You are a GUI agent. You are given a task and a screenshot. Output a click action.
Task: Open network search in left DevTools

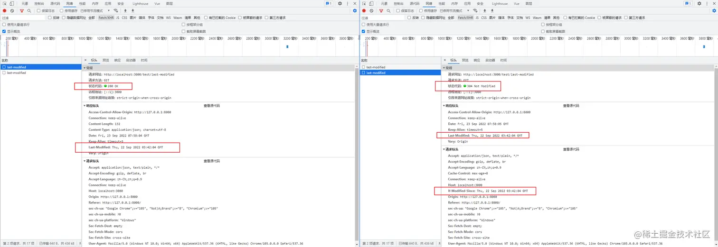[29, 10]
